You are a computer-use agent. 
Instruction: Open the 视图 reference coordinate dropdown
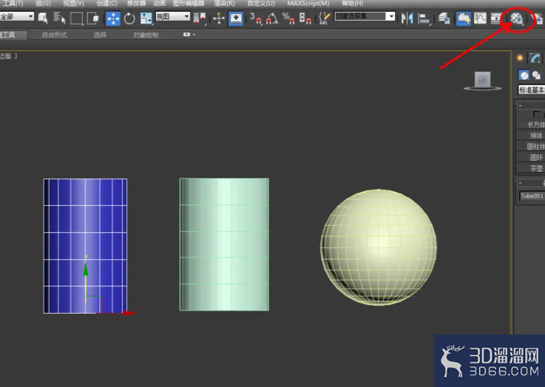click(x=172, y=16)
